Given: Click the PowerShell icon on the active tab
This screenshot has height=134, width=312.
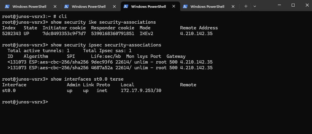Looking at the screenshot, I should click(x=126, y=6).
